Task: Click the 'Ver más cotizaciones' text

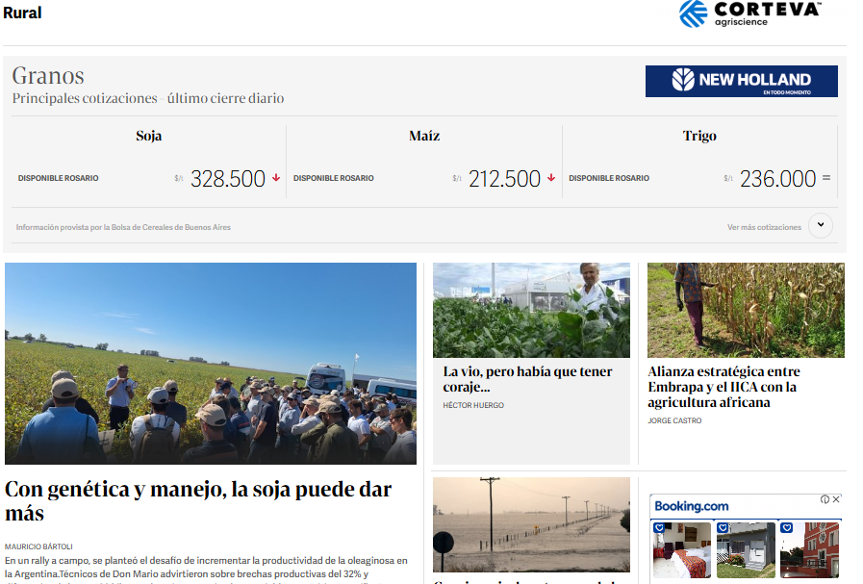Action: 764,227
